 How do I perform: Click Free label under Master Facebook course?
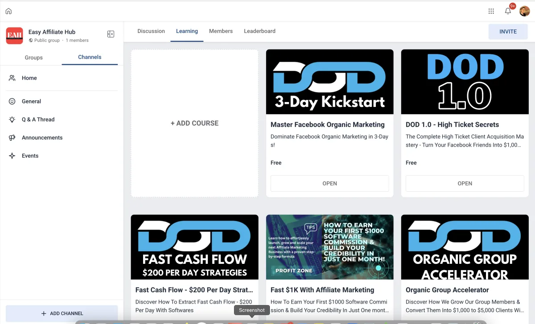coord(276,163)
